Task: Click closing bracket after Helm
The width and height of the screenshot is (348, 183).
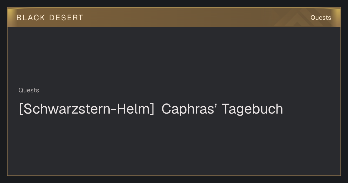Action: (152, 109)
